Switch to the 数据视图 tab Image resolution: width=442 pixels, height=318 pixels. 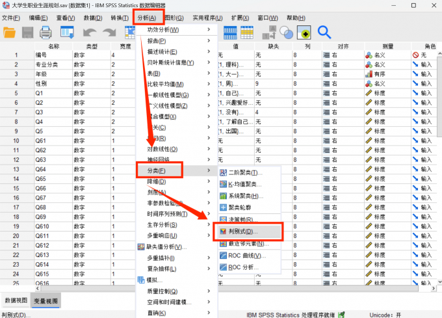click(x=16, y=300)
